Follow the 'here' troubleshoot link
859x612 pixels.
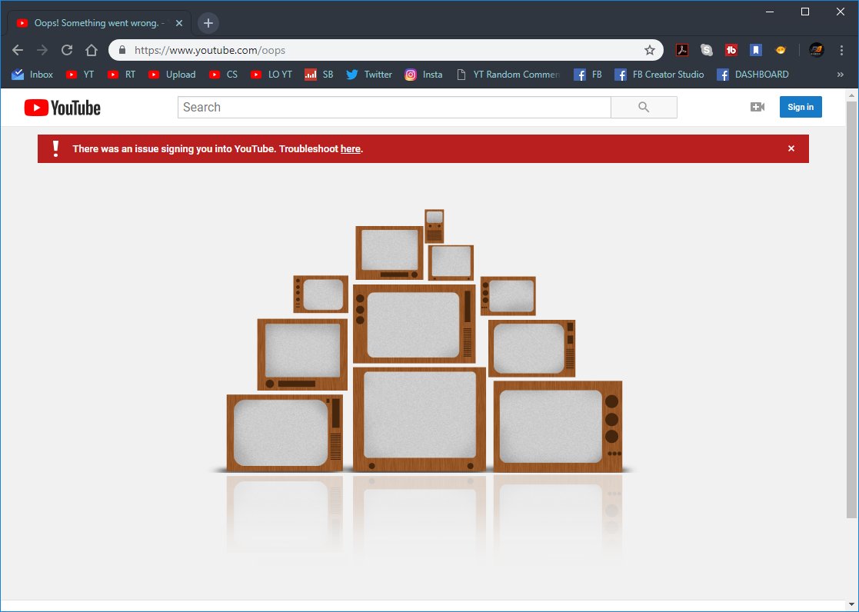click(x=351, y=148)
